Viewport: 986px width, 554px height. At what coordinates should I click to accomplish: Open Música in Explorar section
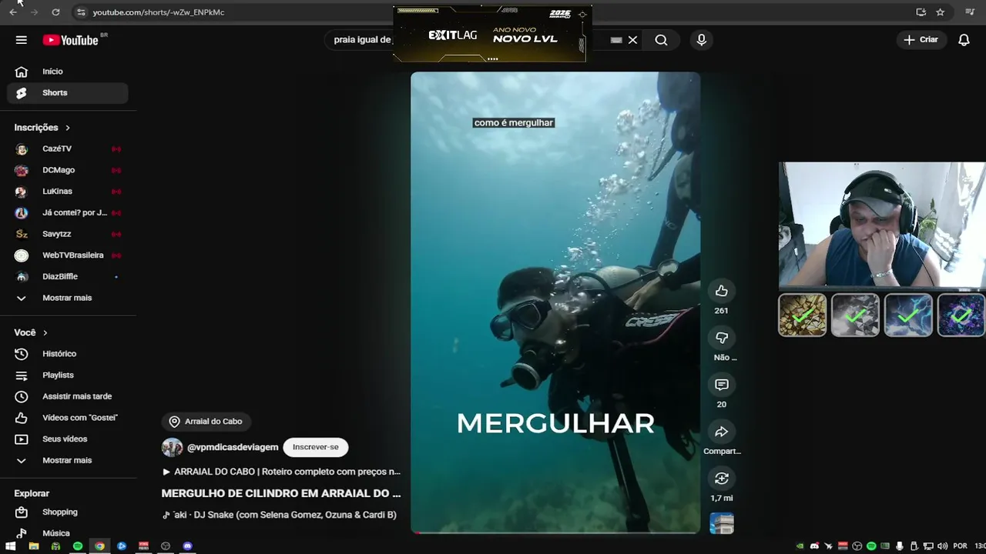click(x=68, y=533)
